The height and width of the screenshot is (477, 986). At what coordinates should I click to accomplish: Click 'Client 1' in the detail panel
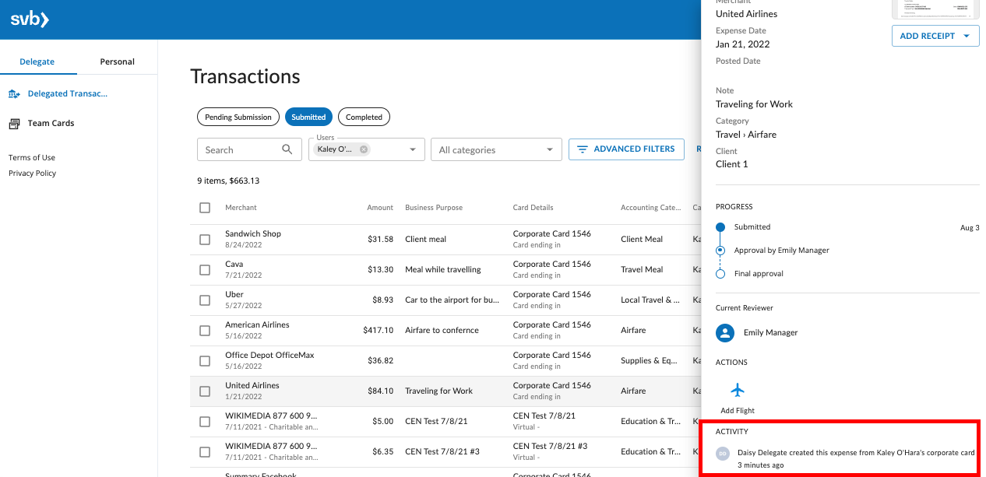click(x=732, y=165)
